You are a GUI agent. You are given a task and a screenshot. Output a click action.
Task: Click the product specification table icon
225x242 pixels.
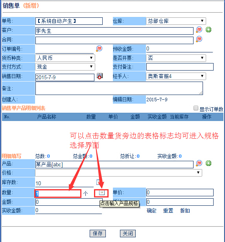tap(101, 193)
